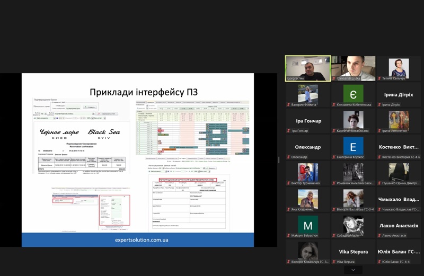Click slide title Приклади інтерфейсу ПЗ
Viewport: 424px width, 276px height.
pos(144,92)
